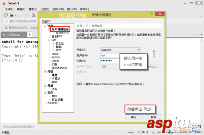Collapse the 外观 tree node

click(45, 86)
